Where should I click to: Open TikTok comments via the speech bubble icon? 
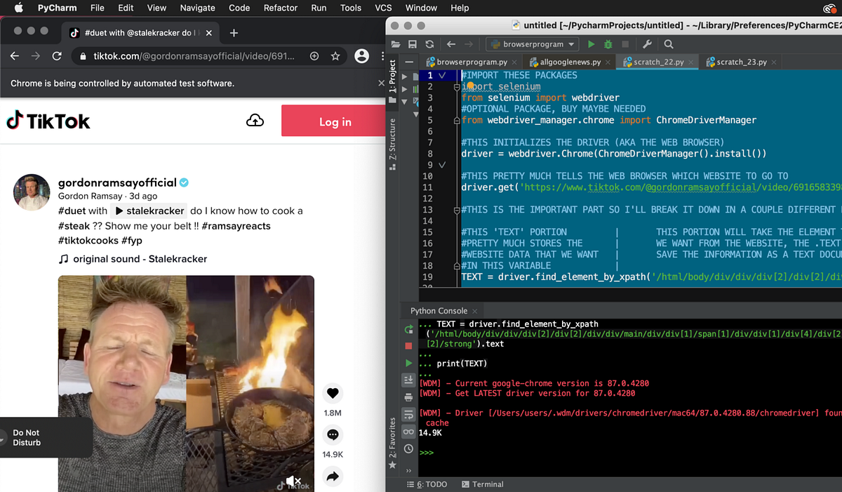pos(333,435)
